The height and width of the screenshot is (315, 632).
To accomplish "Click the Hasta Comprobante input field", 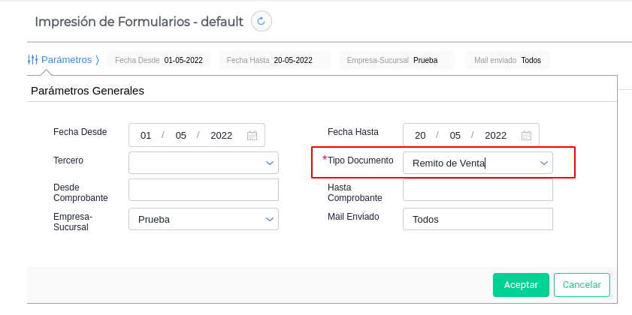I will click(478, 190).
